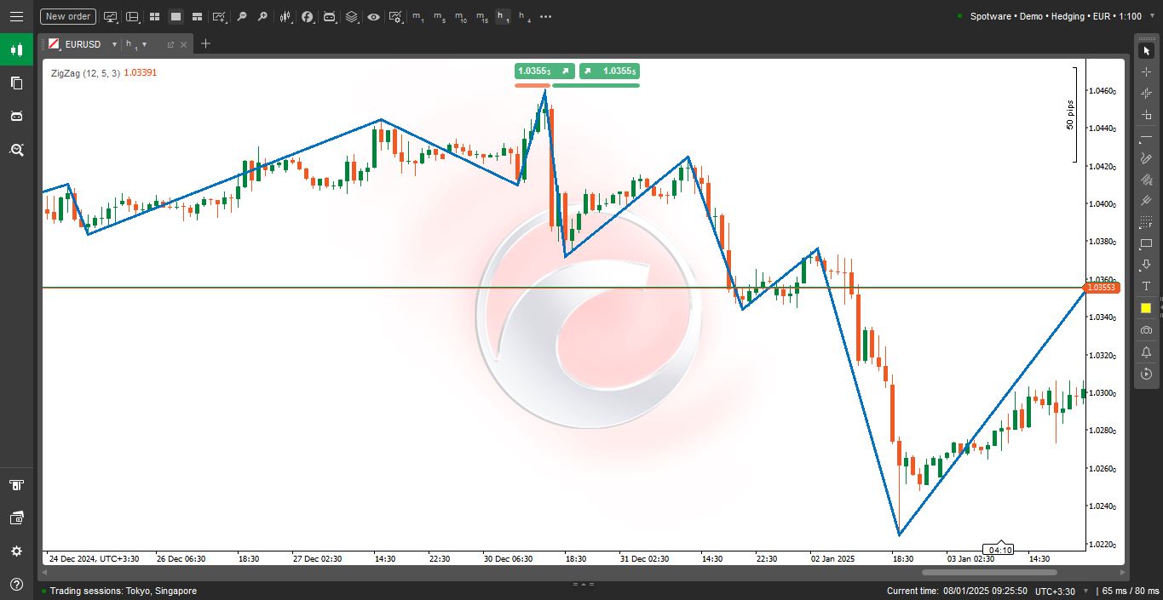Click the buy button 1.0355
The height and width of the screenshot is (600, 1163).
click(609, 71)
